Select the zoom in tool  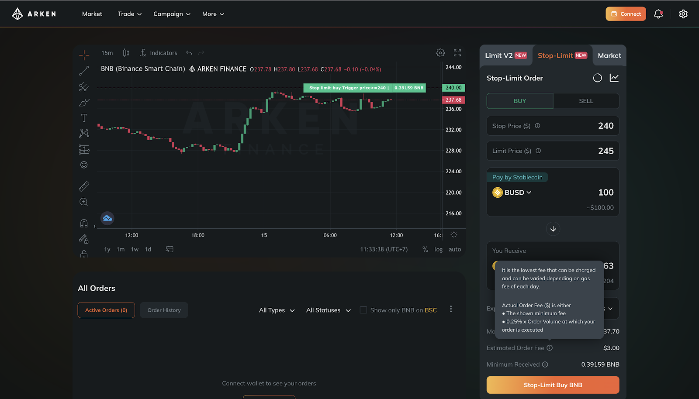coord(84,202)
